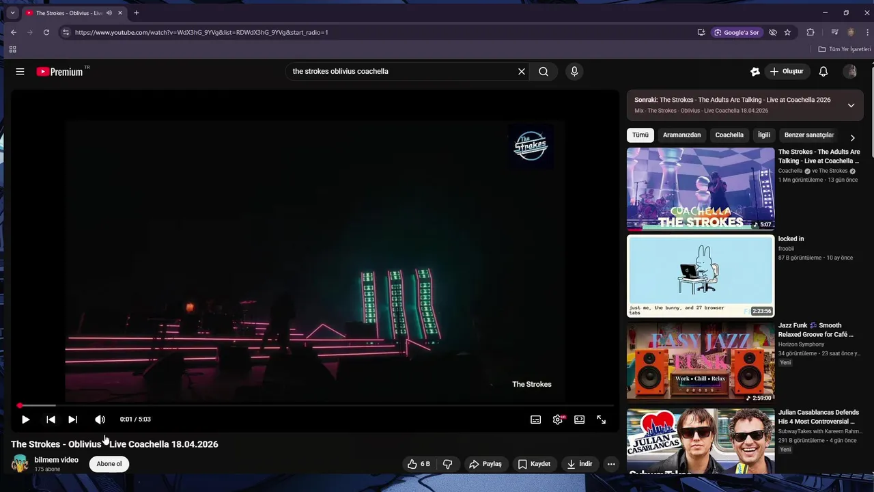Bookmark this page with star
This screenshot has height=492, width=874.
pos(787,32)
